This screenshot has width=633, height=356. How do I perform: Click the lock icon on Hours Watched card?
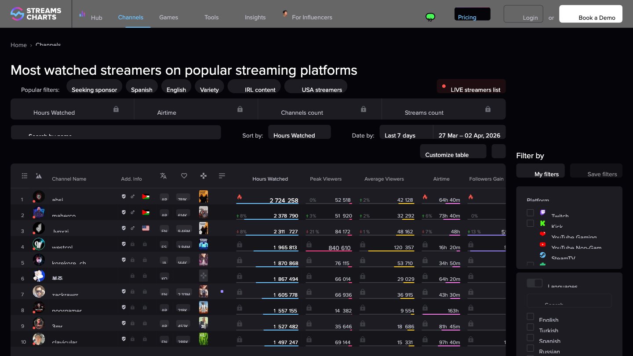[x=116, y=109]
